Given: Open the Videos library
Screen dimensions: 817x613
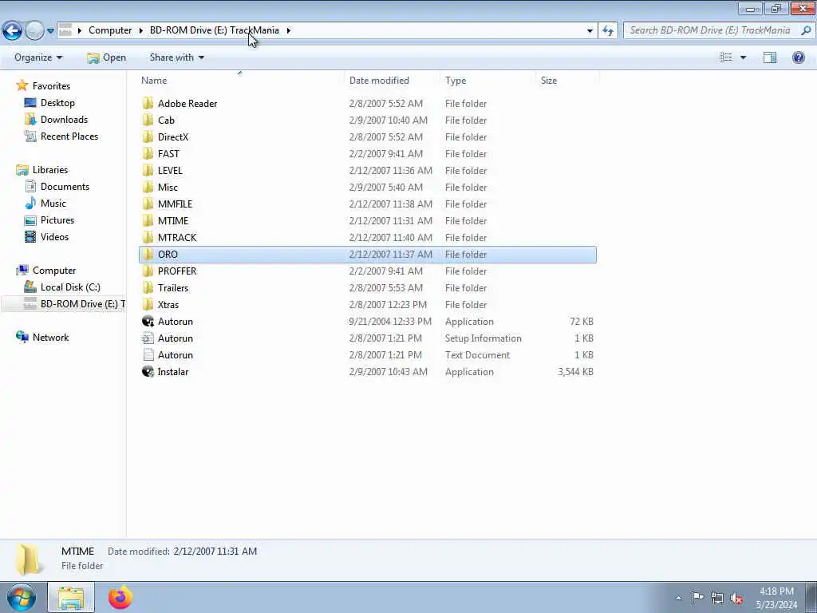Looking at the screenshot, I should pos(54,236).
